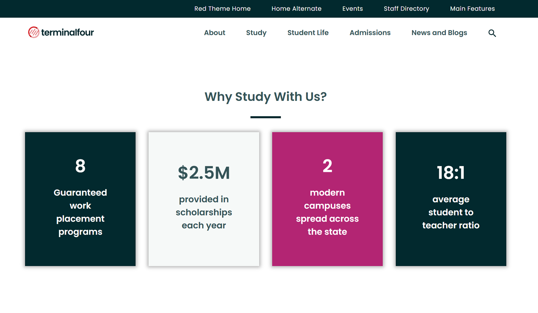Click the terminalfour wordmark text
The height and width of the screenshot is (313, 538).
pos(67,32)
